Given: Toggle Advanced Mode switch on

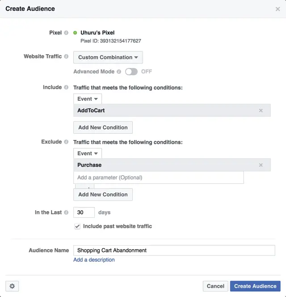Looking at the screenshot, I should (x=131, y=72).
